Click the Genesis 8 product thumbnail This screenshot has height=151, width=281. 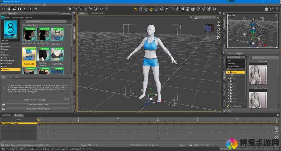coord(11,29)
